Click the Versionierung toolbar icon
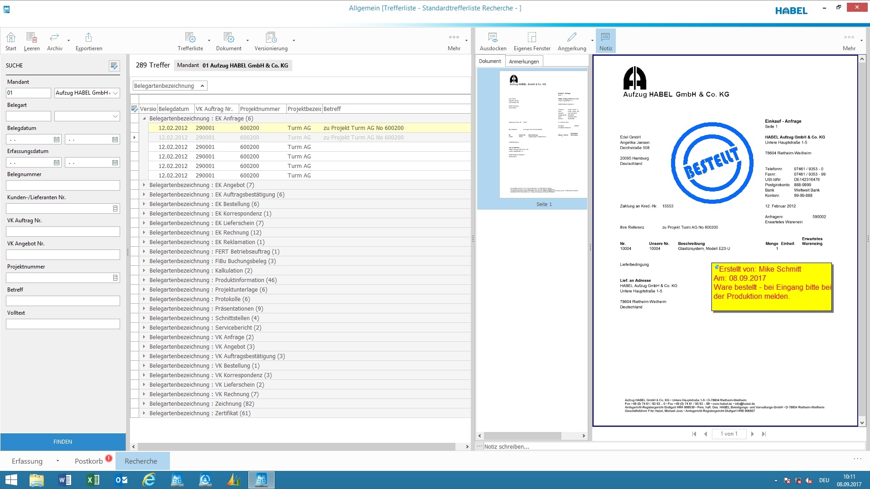Image resolution: width=870 pixels, height=489 pixels. pos(271,38)
